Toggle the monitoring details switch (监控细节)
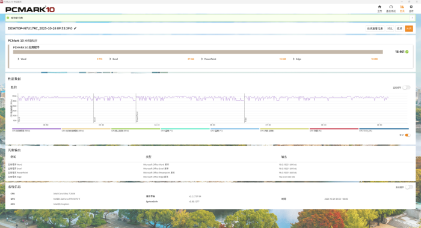The height and width of the screenshot is (228, 421). tap(406, 88)
